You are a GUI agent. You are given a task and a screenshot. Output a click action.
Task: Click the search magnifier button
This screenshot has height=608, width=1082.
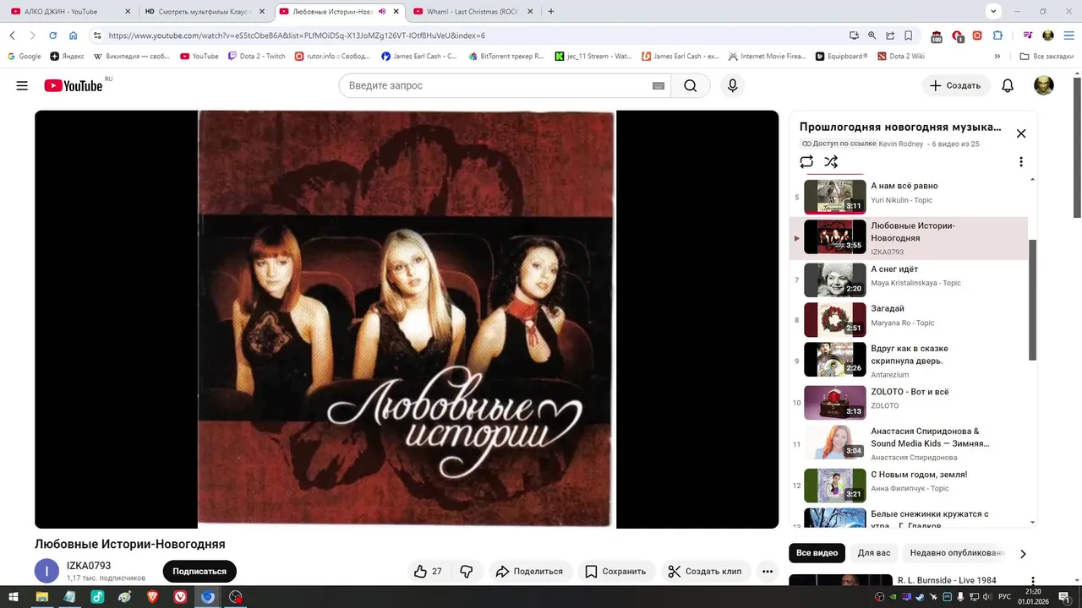691,85
